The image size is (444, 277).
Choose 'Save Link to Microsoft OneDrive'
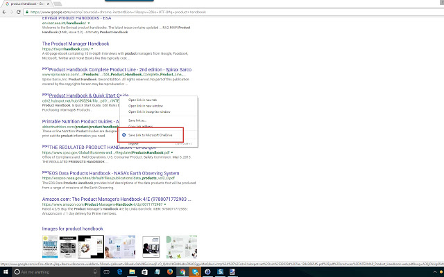click(x=151, y=135)
